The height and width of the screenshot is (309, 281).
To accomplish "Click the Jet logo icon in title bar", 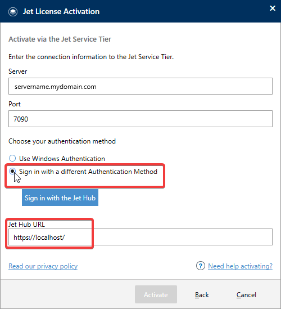I will pyautogui.click(x=13, y=12).
